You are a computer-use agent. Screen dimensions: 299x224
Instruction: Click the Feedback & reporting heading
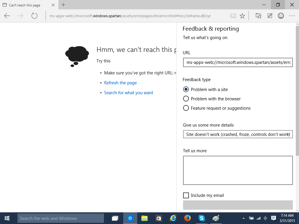click(211, 29)
